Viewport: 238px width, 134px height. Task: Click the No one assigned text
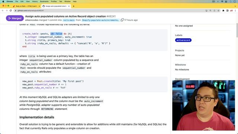[184, 26]
